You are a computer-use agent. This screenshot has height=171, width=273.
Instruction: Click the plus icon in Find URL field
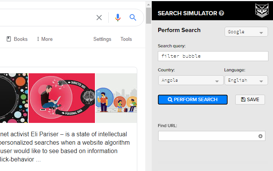click(x=260, y=136)
